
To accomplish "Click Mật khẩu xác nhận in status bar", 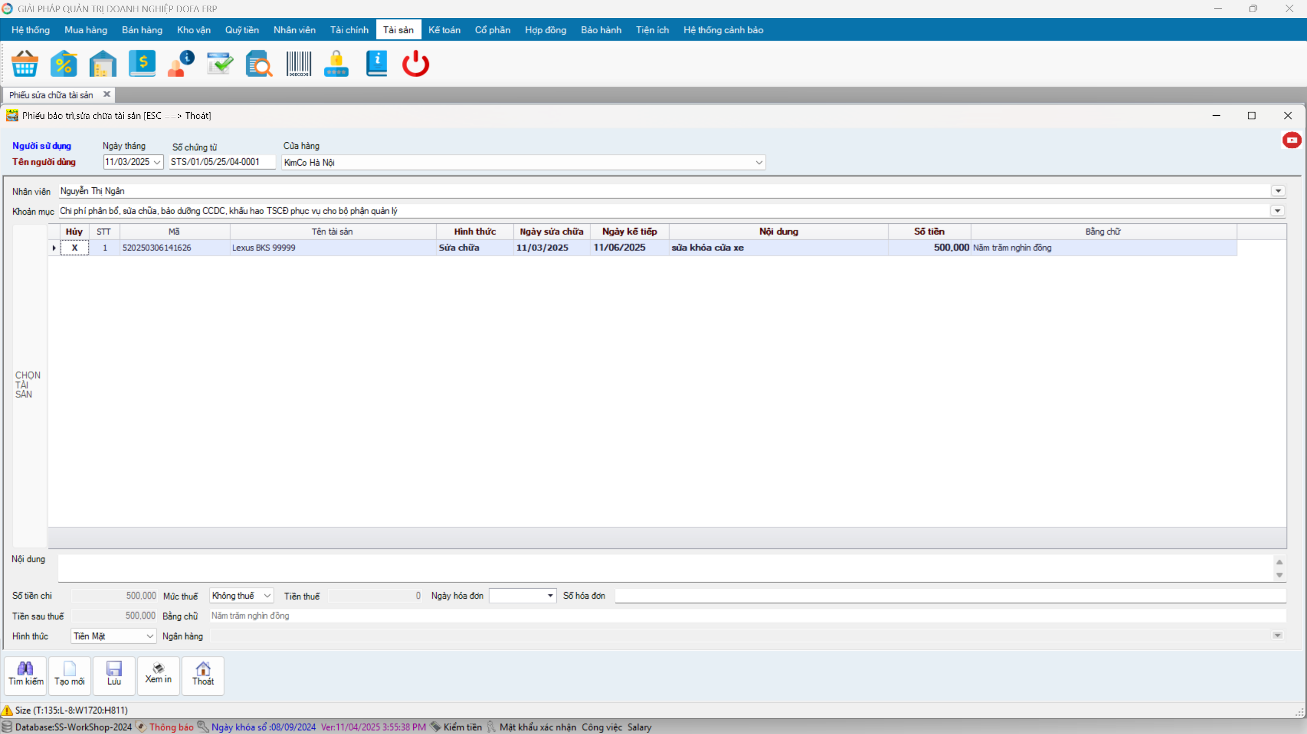I will tap(538, 727).
